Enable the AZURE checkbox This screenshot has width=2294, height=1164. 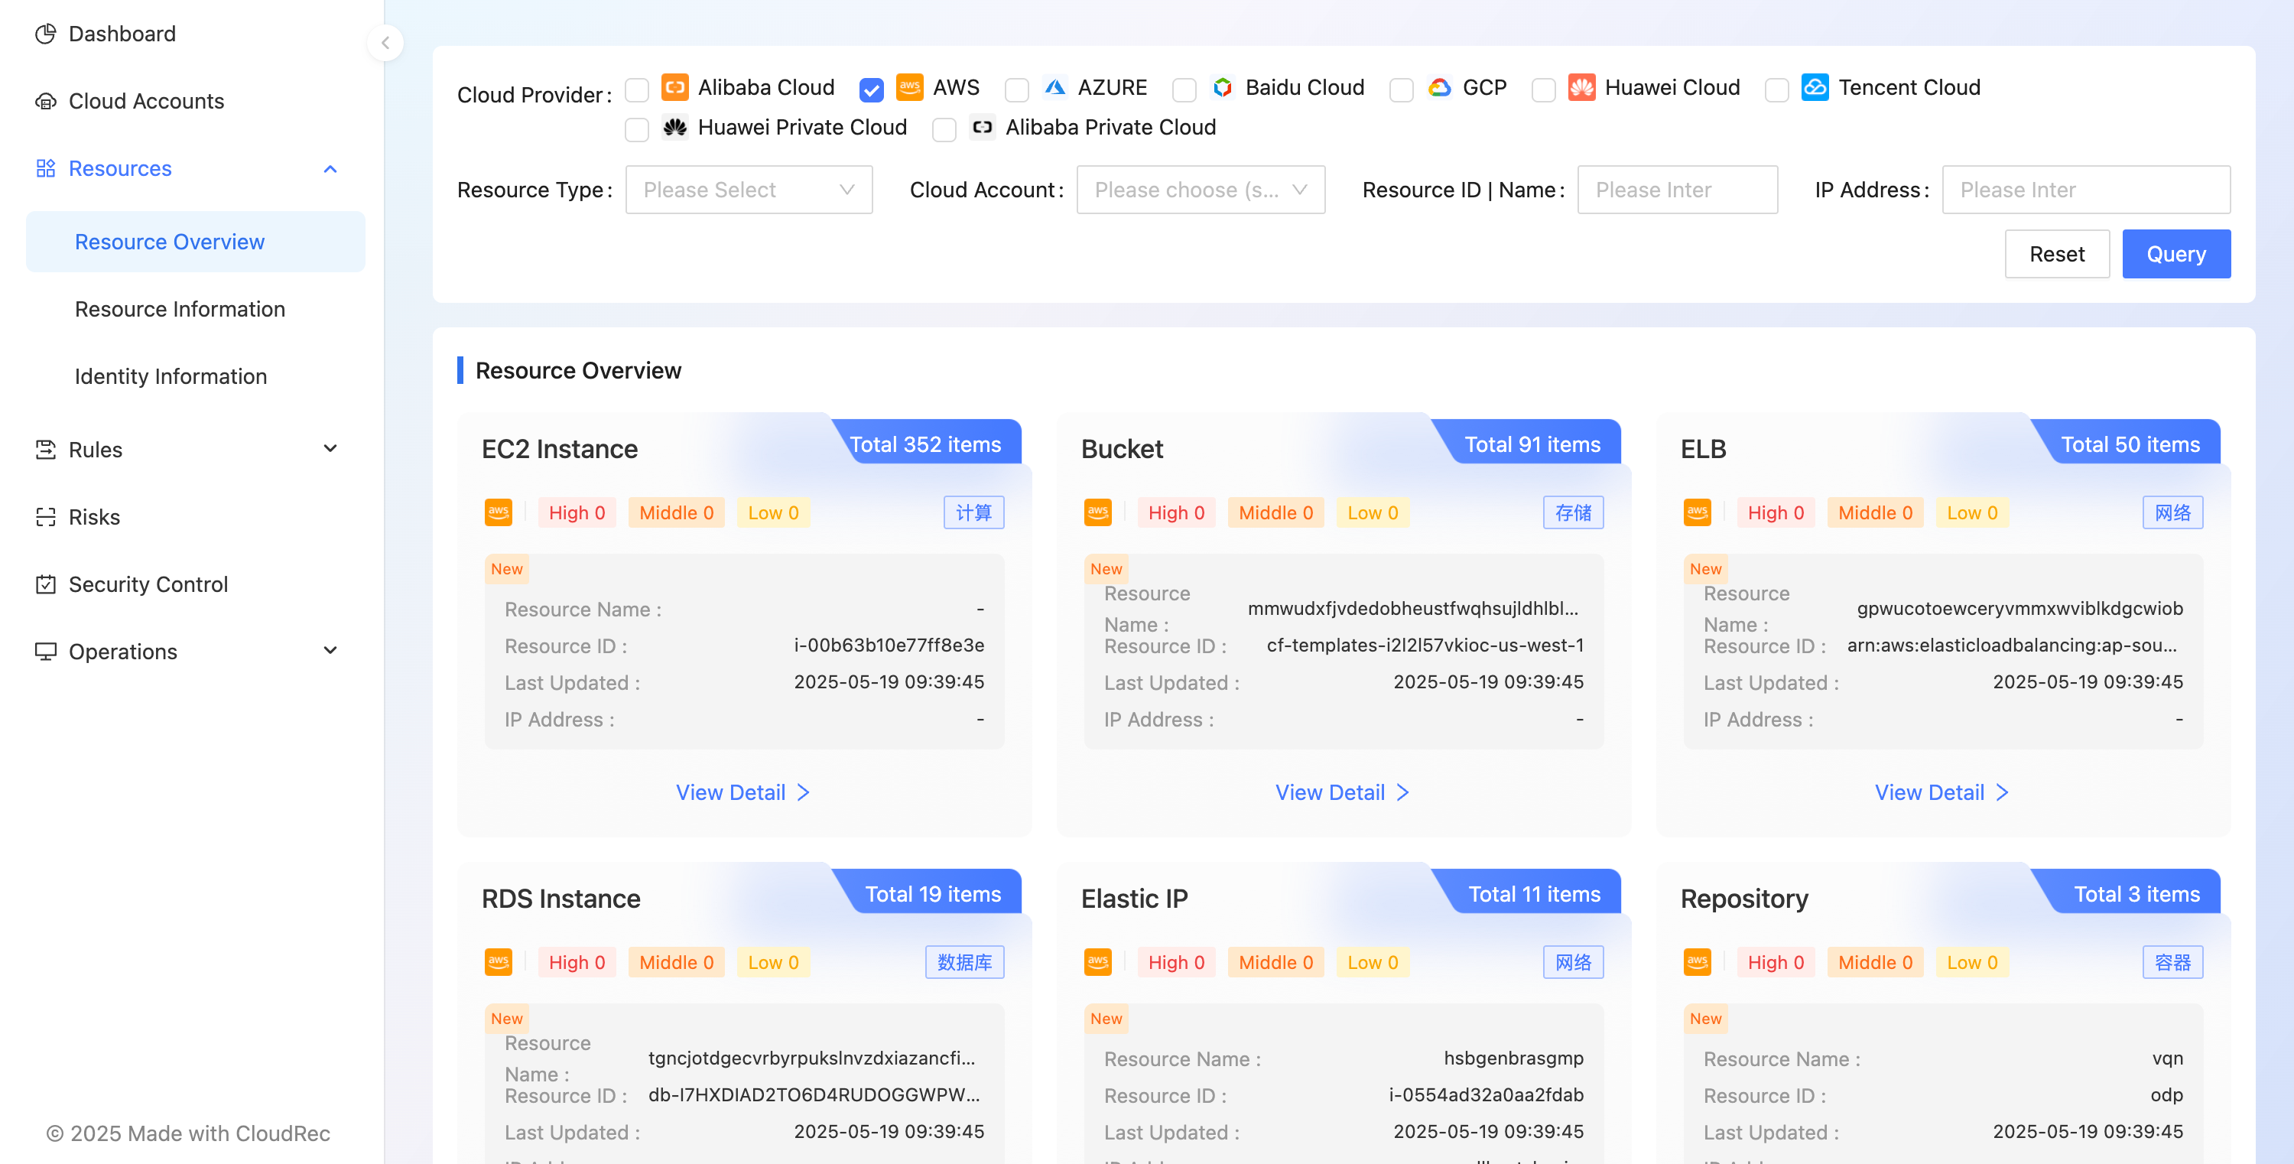pyautogui.click(x=1017, y=90)
